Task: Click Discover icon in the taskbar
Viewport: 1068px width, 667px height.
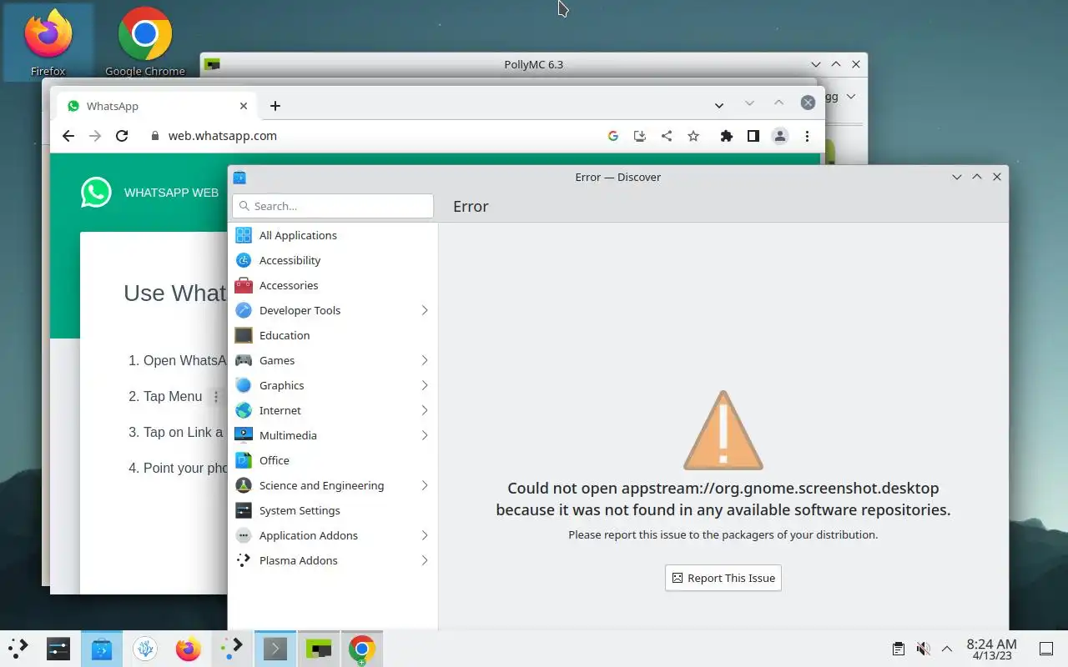Action: pos(102,649)
